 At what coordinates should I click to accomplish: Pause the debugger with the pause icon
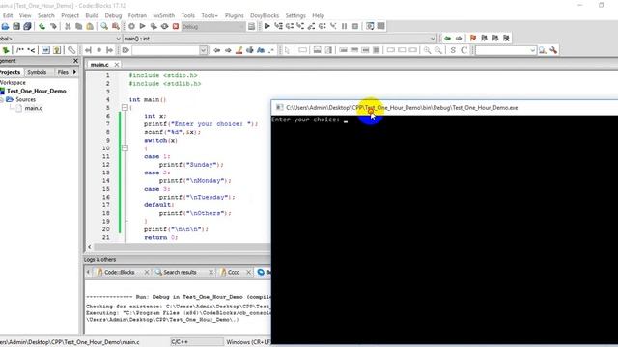coord(344,26)
